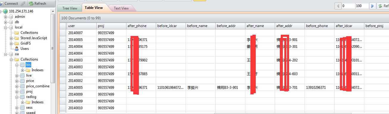Select the Stored JavaScript folder icon
This screenshot has width=389, height=114.
[17, 38]
